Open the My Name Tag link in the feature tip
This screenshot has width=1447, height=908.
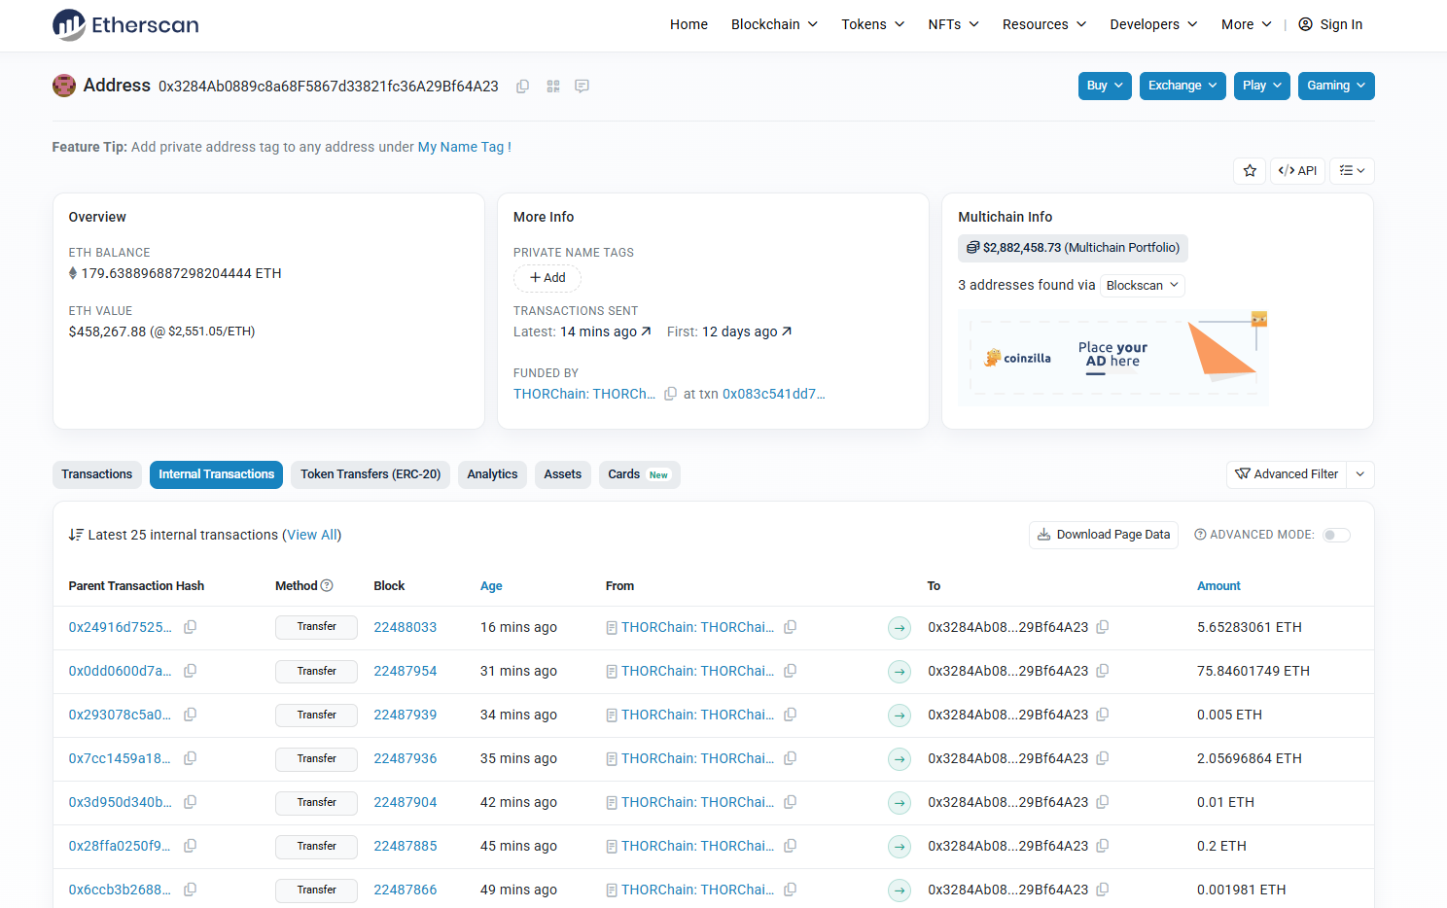tap(460, 147)
